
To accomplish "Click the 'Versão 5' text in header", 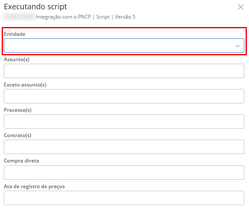I will (x=125, y=17).
